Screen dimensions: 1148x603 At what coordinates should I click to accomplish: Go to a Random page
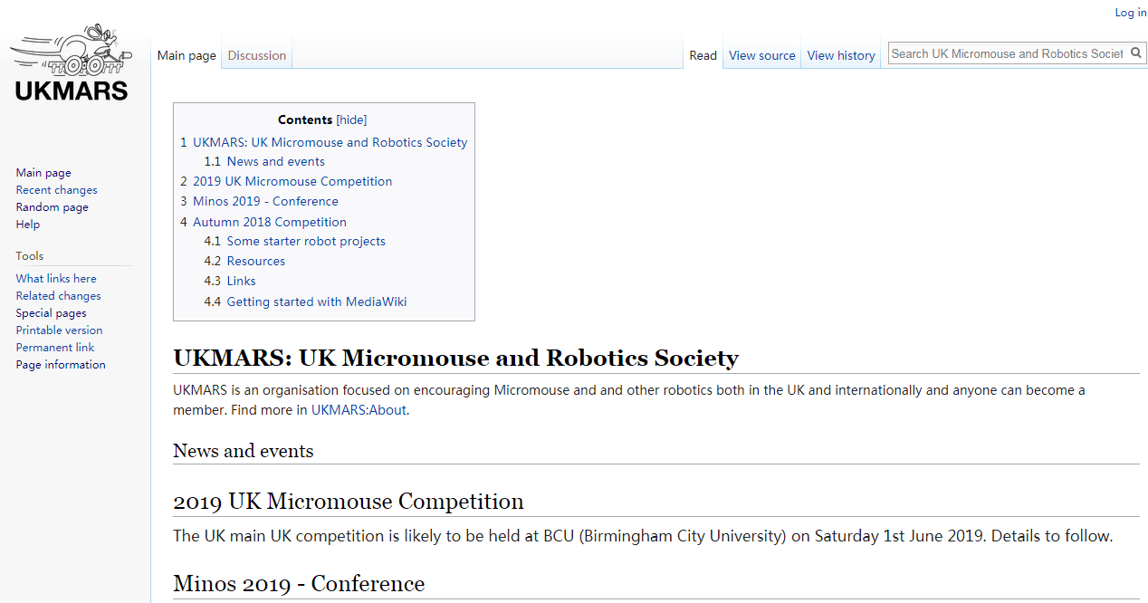[x=53, y=207]
